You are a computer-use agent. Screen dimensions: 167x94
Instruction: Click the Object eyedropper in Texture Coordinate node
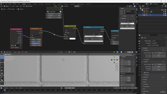click(20, 45)
